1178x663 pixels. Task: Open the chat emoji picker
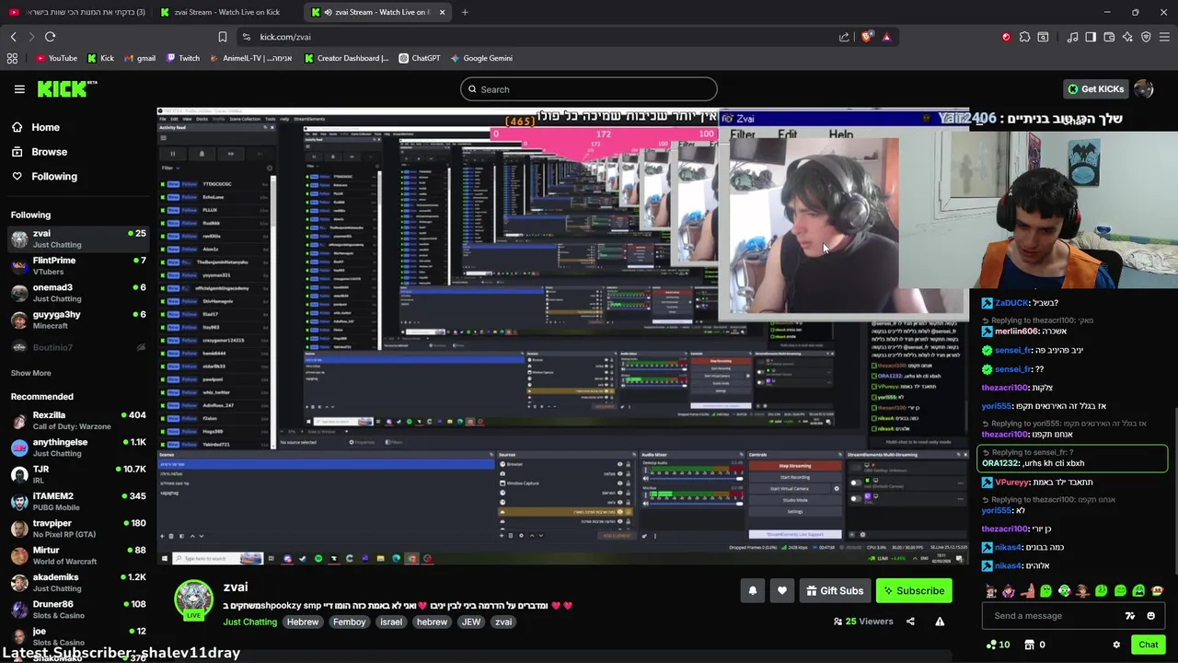click(1150, 616)
